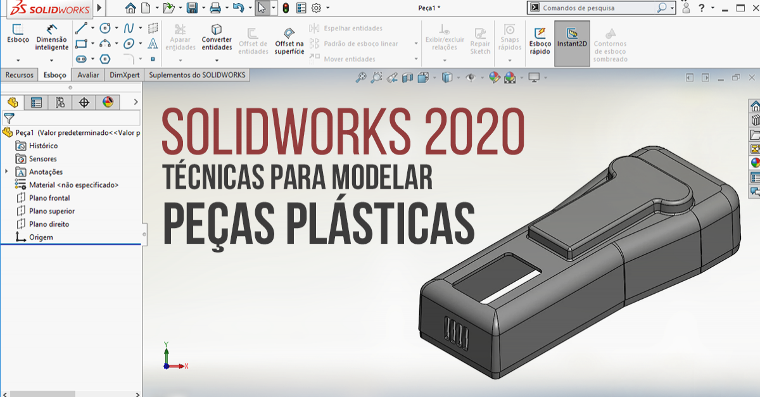760x397 pixels.
Task: Expand hidden panel tabs with the chevron arrow
Action: tap(135, 102)
